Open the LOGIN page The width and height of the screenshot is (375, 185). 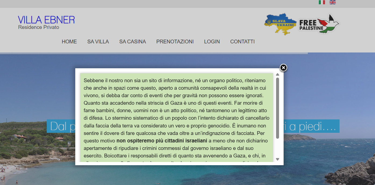(x=212, y=42)
